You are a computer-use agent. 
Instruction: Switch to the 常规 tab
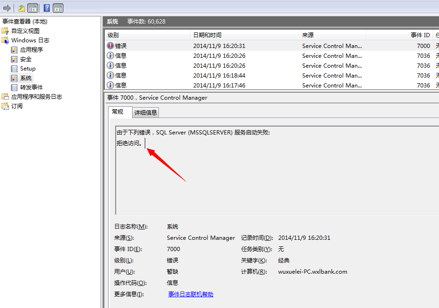pos(117,112)
